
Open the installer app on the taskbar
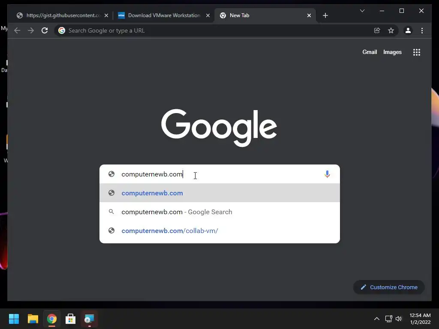click(x=89, y=319)
